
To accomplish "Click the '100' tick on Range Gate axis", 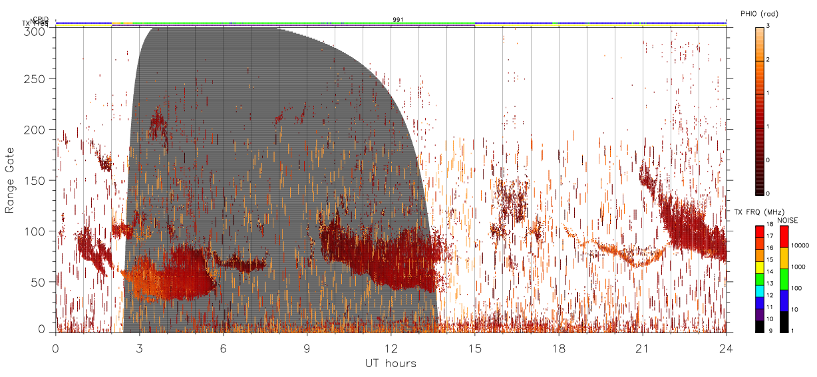I will (x=35, y=231).
